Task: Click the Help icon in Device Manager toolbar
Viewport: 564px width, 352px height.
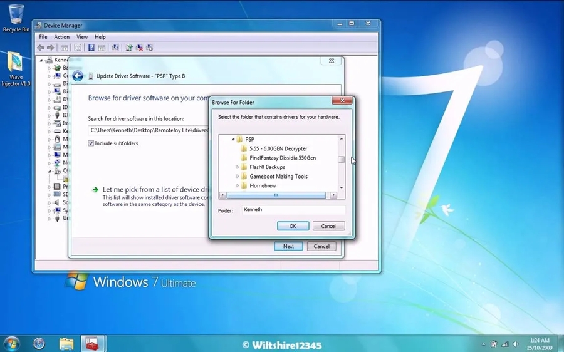Action: click(91, 48)
